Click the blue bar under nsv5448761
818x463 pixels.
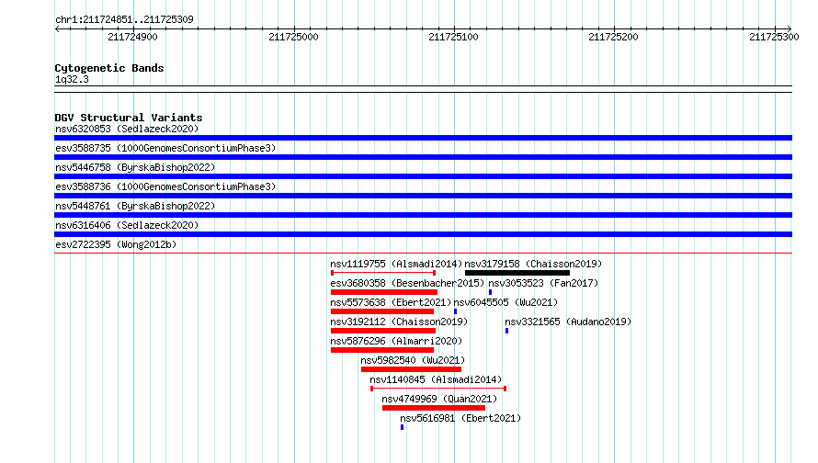pos(423,215)
